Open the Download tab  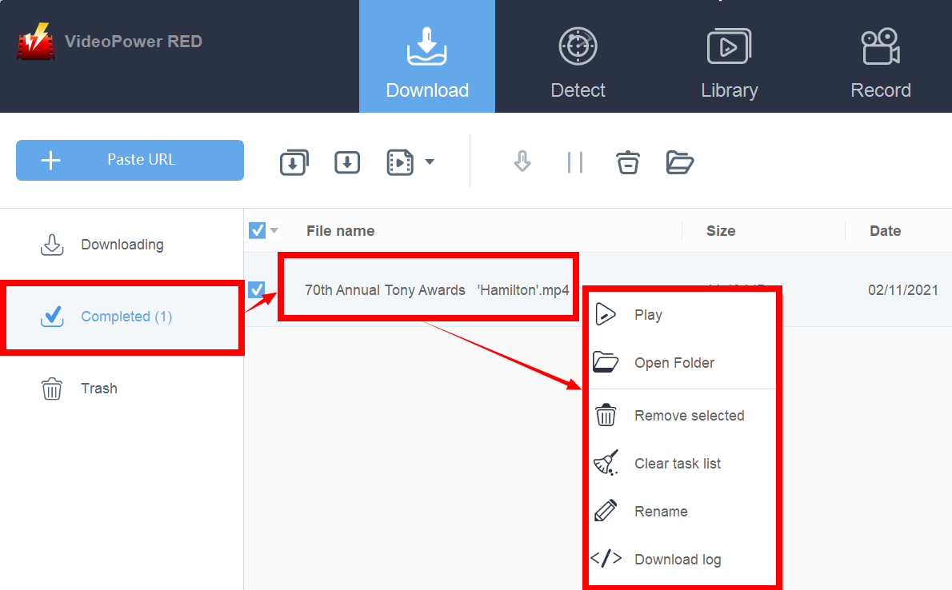pos(427,57)
